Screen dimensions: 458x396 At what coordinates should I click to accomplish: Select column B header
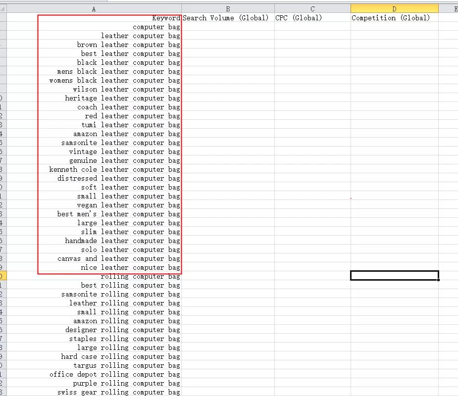pos(228,8)
